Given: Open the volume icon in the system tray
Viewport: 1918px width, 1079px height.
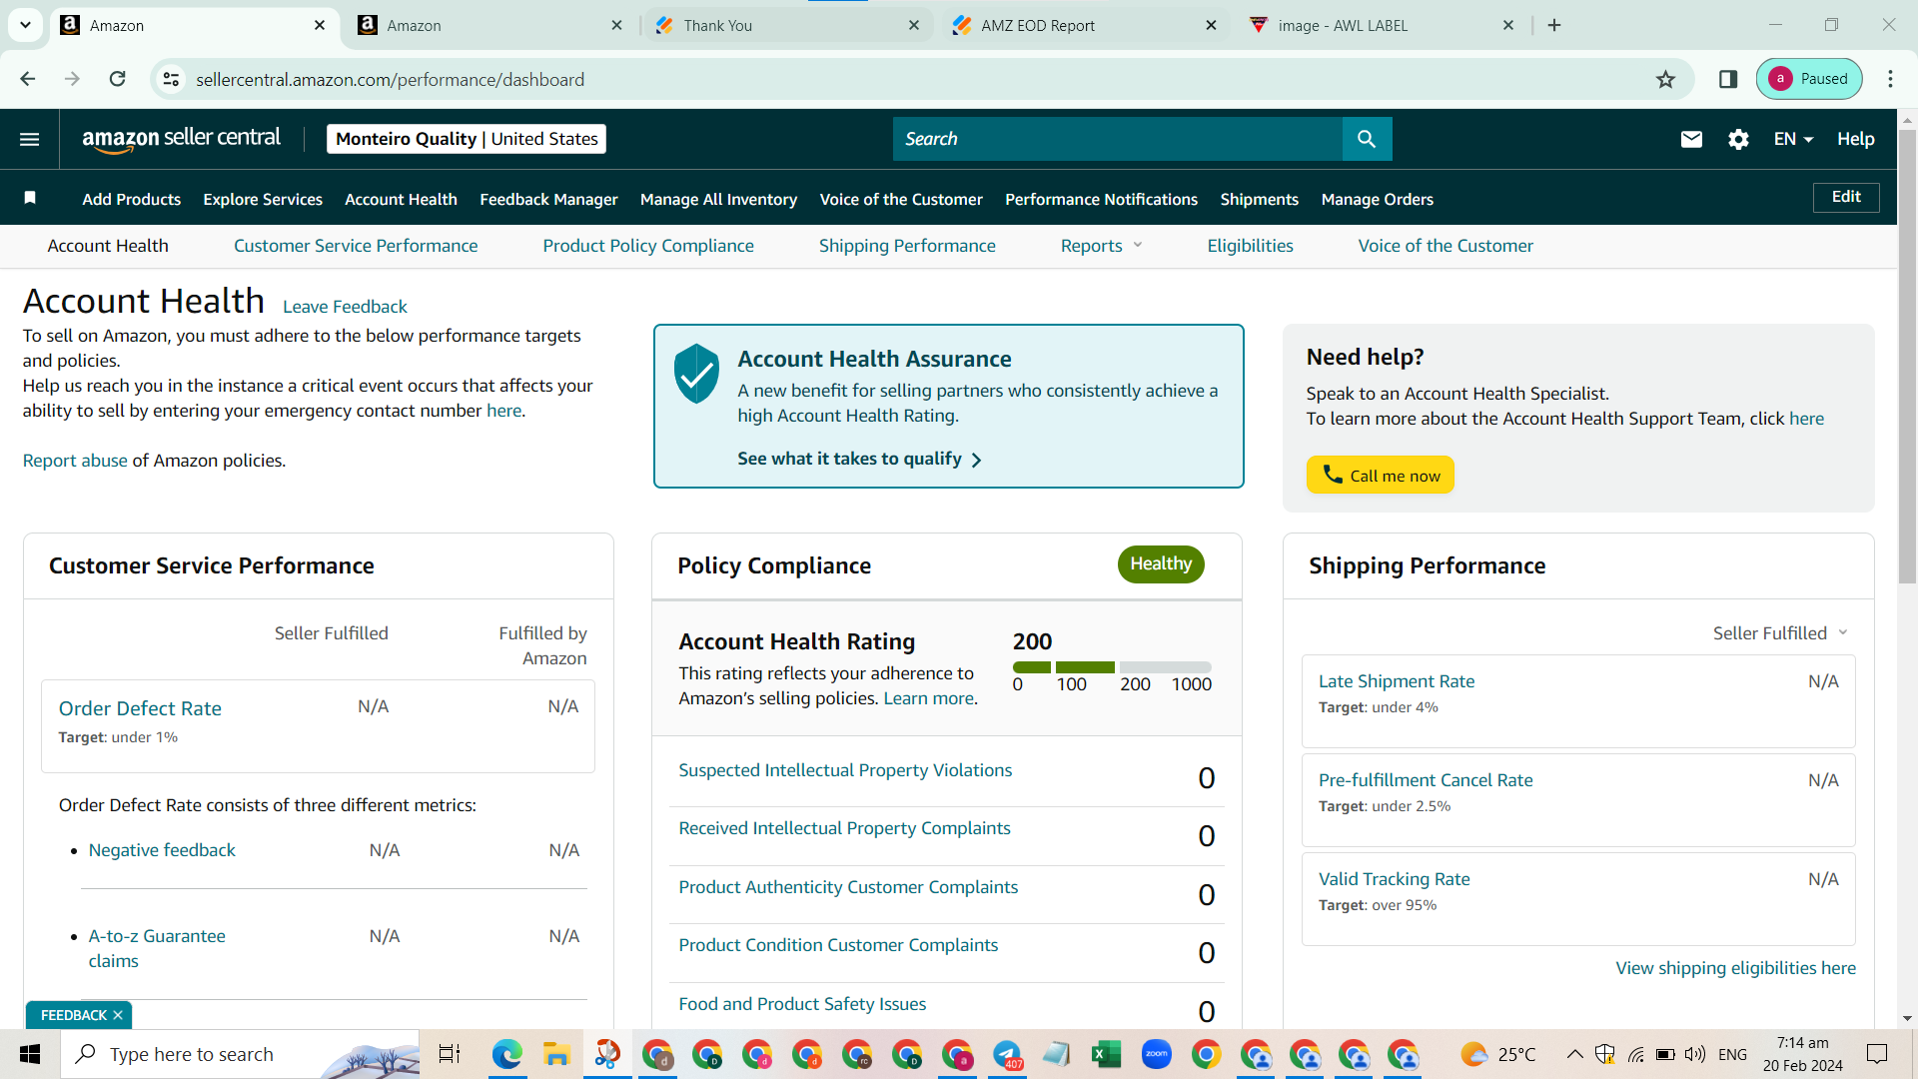Looking at the screenshot, I should click(x=1694, y=1054).
